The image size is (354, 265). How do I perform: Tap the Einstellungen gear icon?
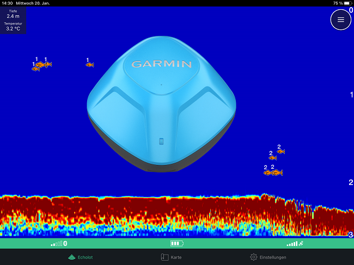click(x=254, y=257)
